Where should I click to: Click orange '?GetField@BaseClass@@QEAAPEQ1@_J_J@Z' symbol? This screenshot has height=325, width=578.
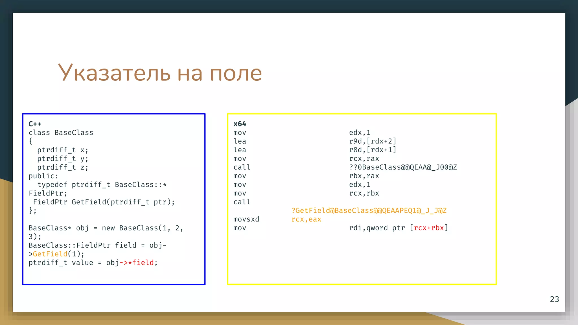coord(369,211)
